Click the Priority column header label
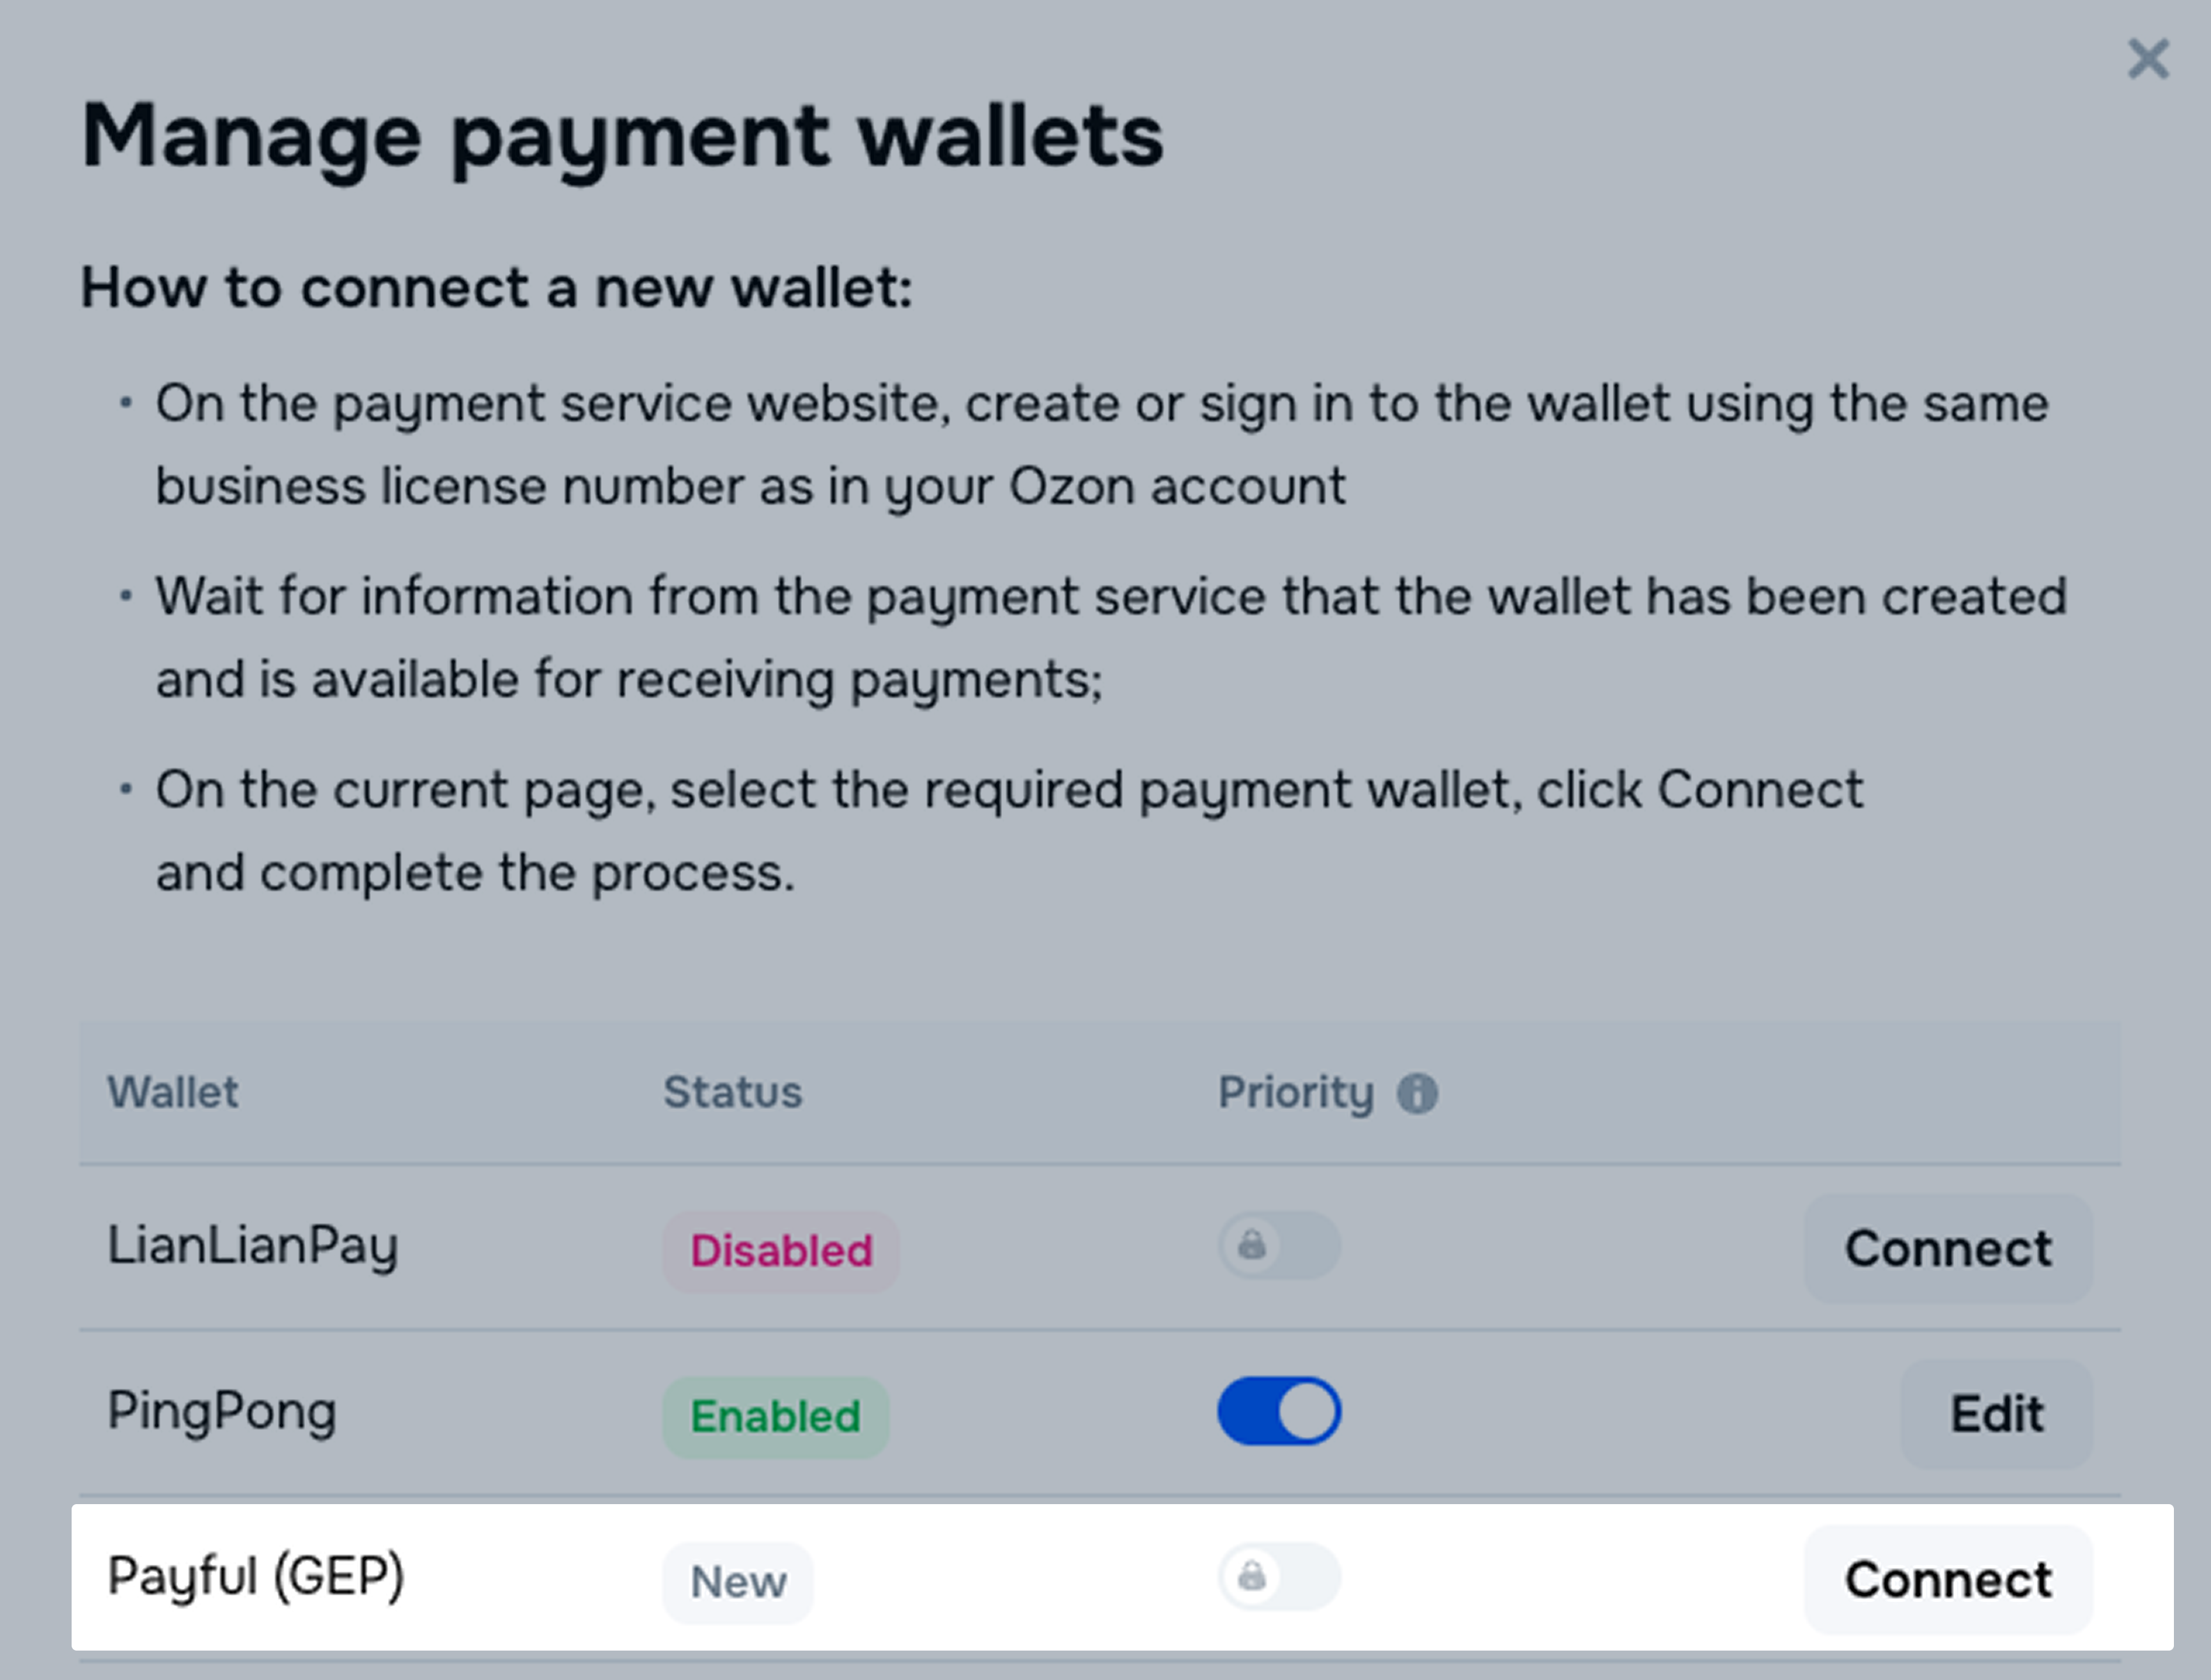 (1295, 1092)
